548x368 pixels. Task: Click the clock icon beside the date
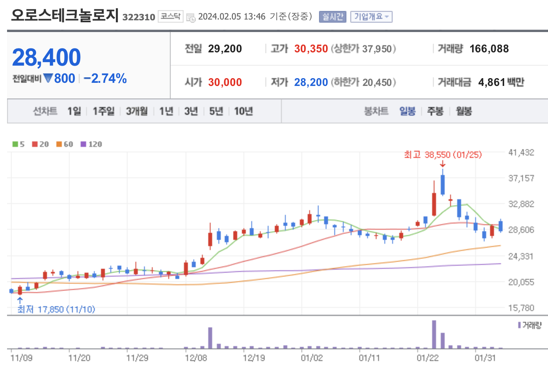coord(191,18)
